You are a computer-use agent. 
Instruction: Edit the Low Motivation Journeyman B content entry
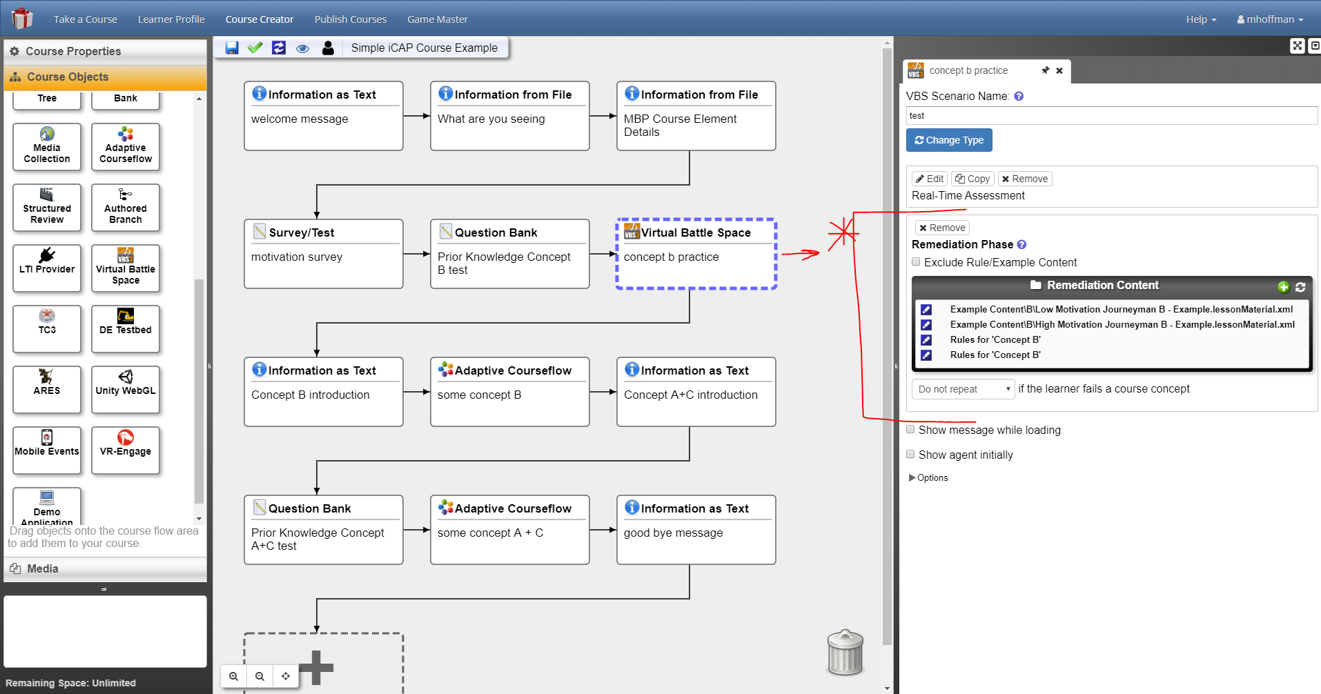point(926,310)
